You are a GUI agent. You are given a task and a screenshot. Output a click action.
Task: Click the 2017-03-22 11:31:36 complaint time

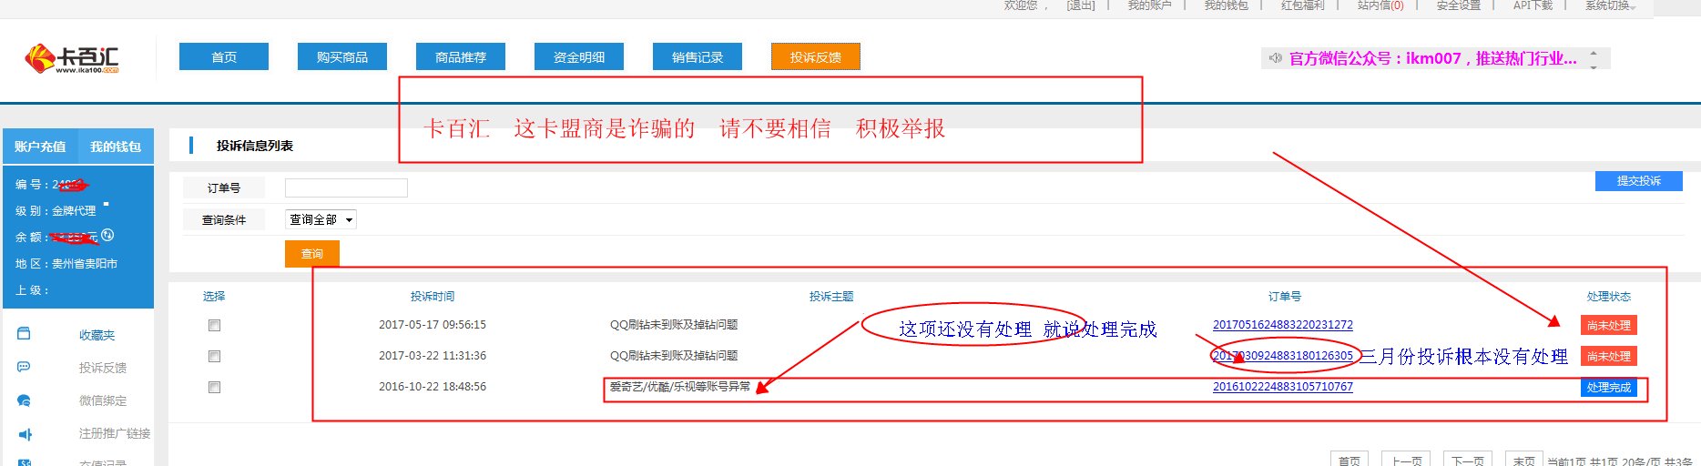point(433,356)
